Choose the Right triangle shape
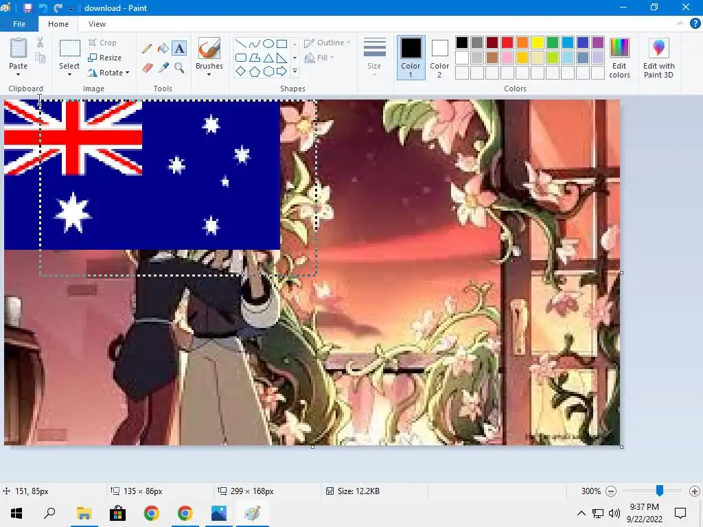 click(x=281, y=58)
